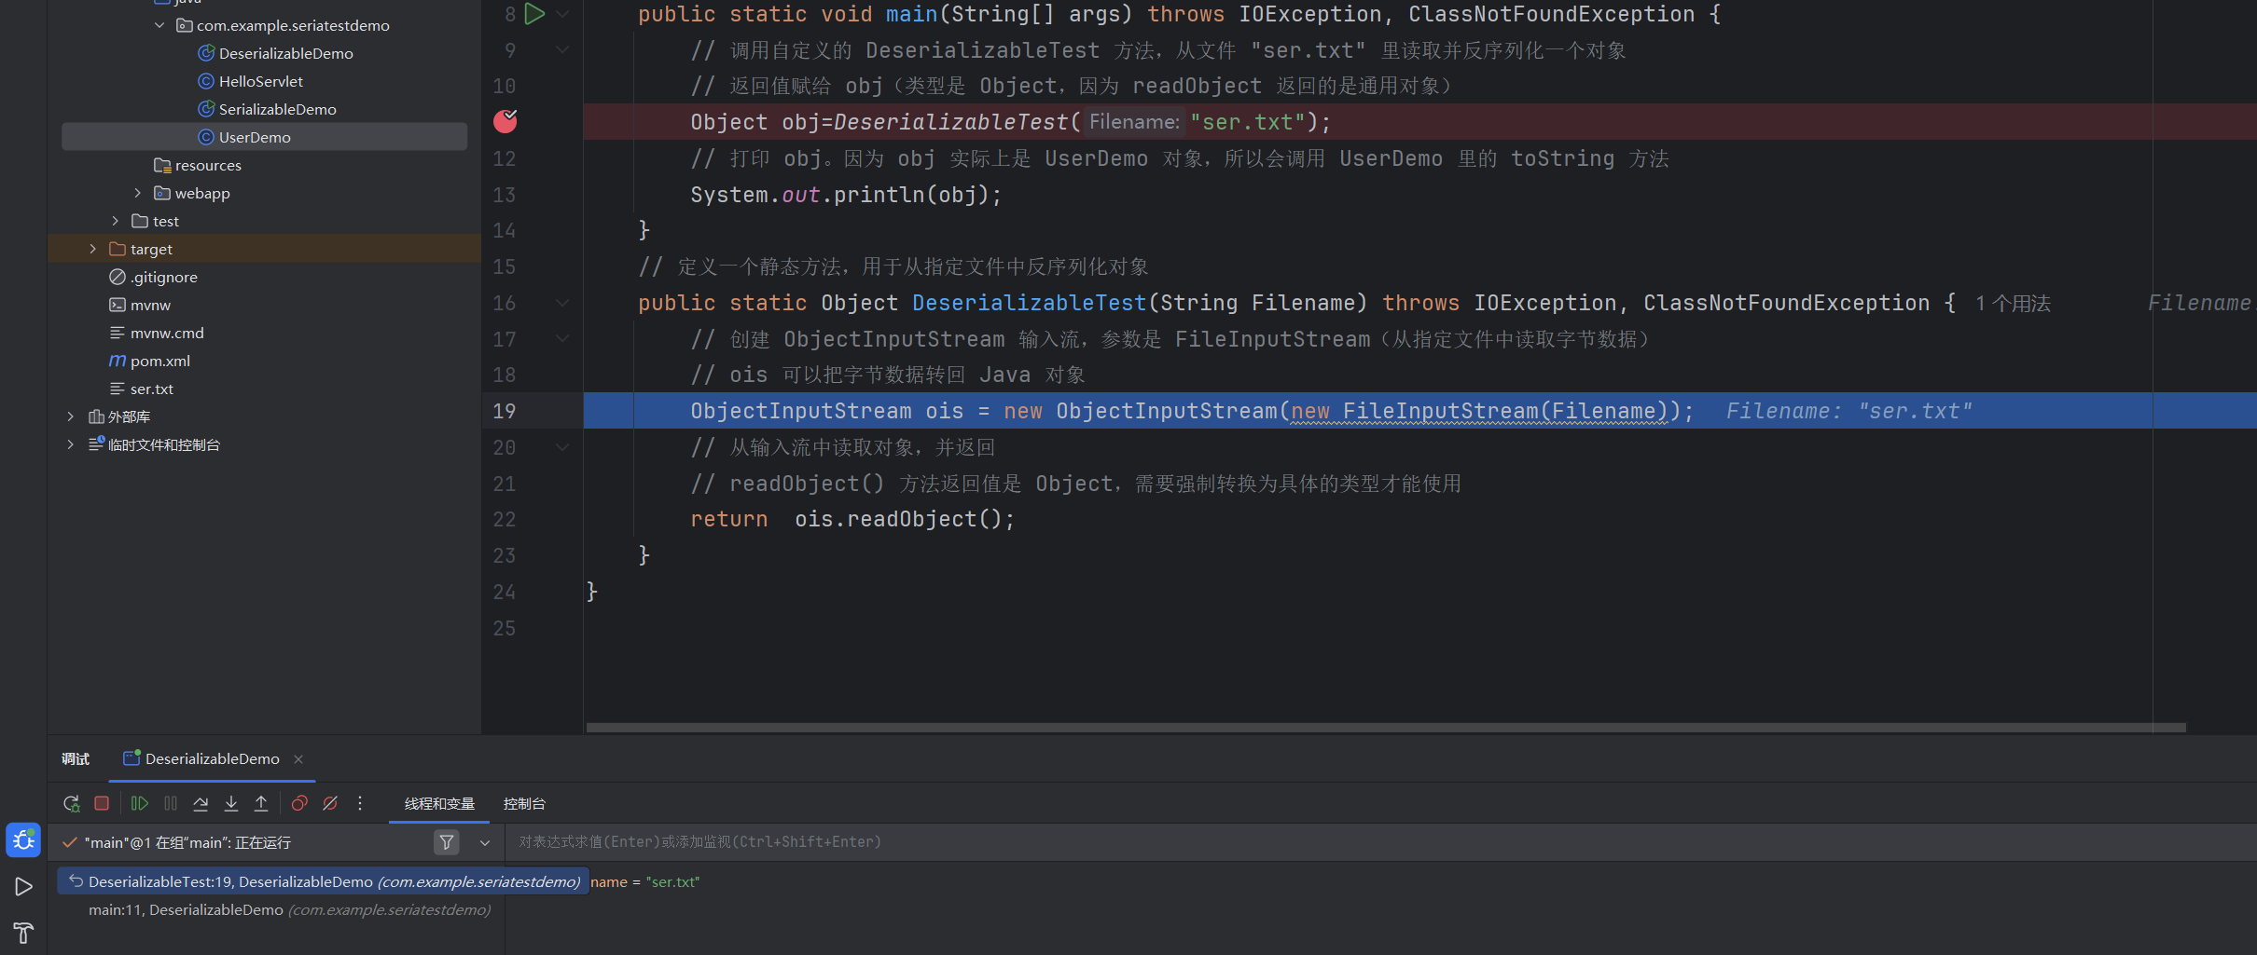This screenshot has height=955, width=2257.
Task: Open the thread selector dropdown
Action: point(485,842)
